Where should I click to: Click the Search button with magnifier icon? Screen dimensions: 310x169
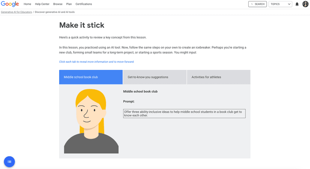(x=257, y=4)
